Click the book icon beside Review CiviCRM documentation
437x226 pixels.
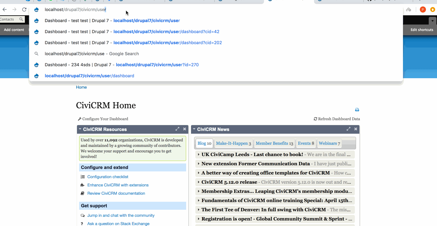pos(82,193)
